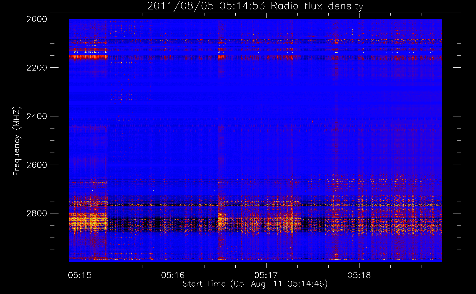476x294 pixels.
Task: Click the plot title '2011/08/05 05:14:53 Radio flux density'
Action: pos(255,6)
